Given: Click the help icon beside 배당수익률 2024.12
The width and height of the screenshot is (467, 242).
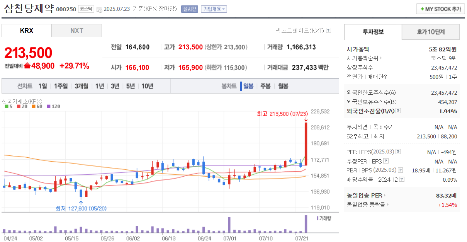Looking at the screenshot, I should 402,179.
